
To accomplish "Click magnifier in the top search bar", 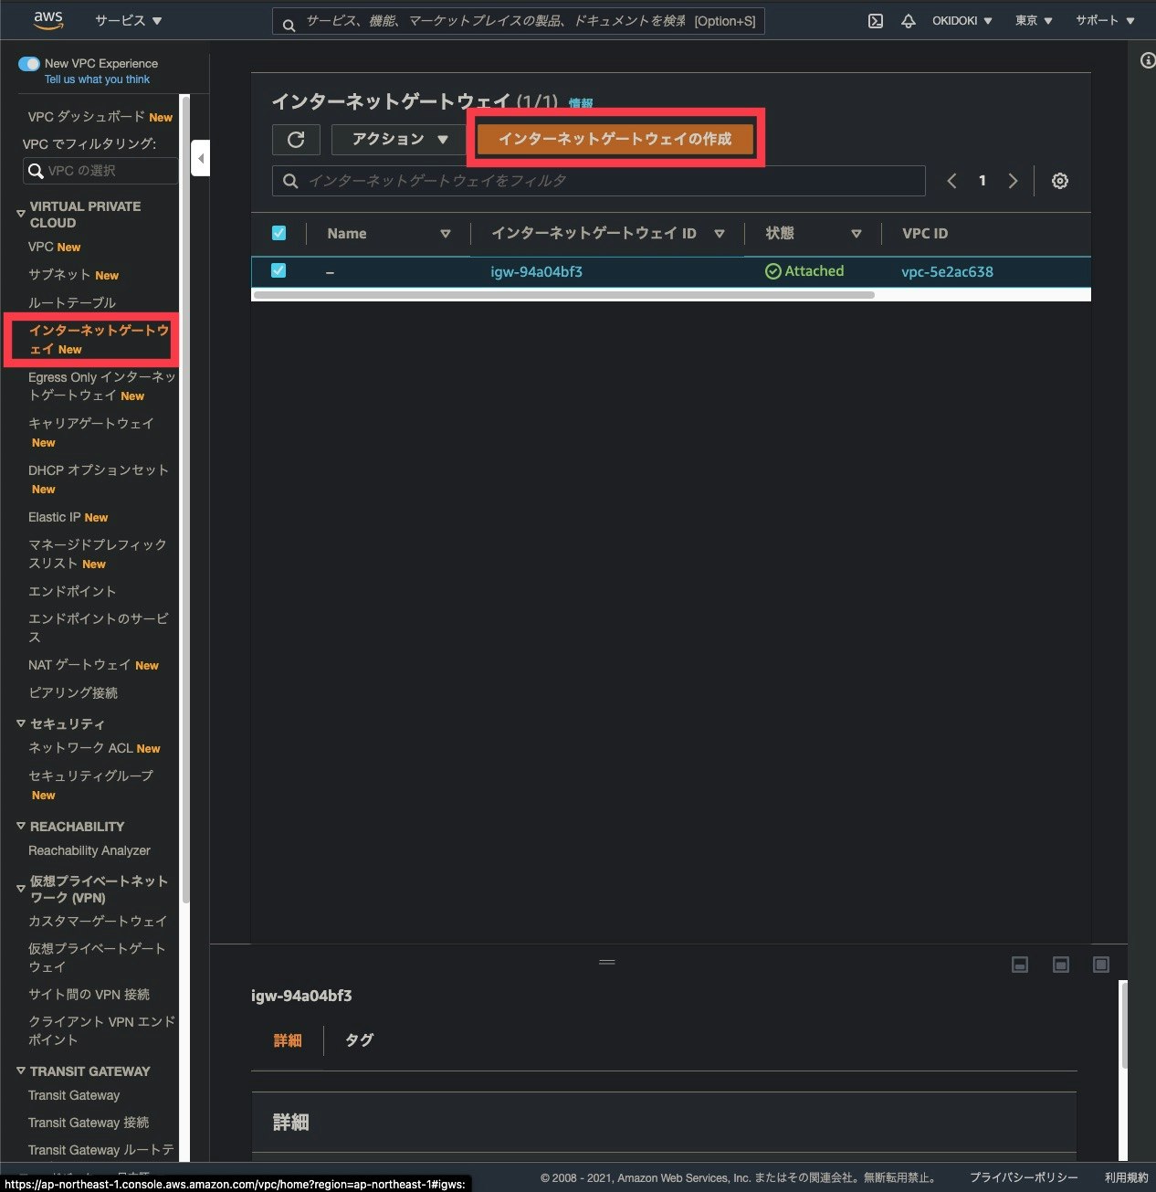I will [289, 25].
